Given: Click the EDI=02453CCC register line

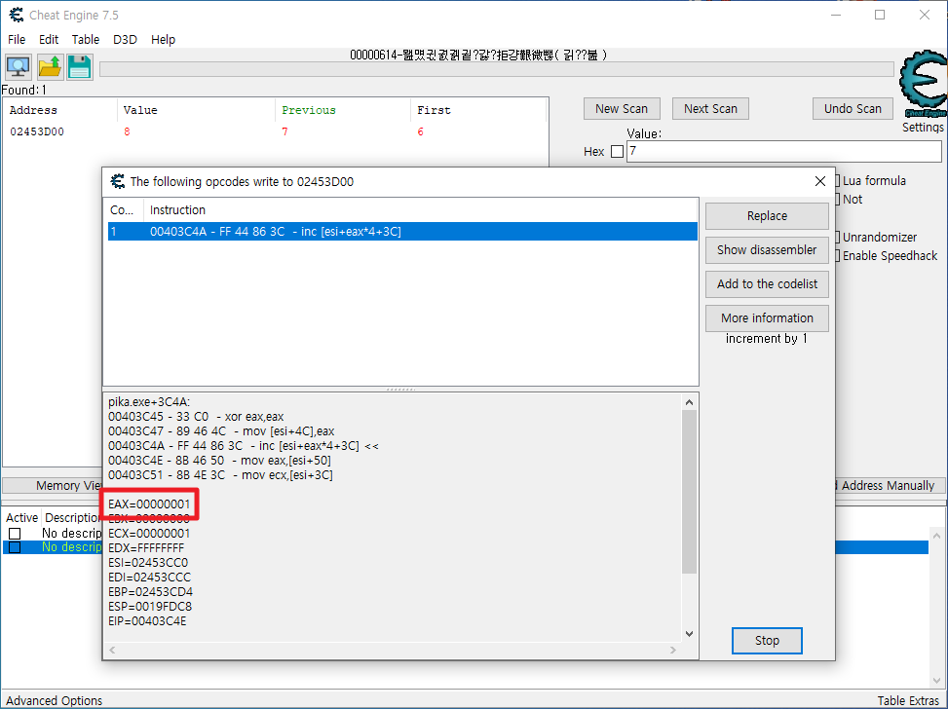Looking at the screenshot, I should pyautogui.click(x=149, y=577).
